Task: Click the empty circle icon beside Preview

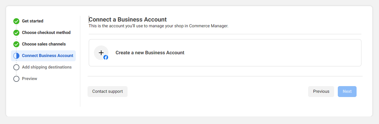Action: click(x=16, y=79)
